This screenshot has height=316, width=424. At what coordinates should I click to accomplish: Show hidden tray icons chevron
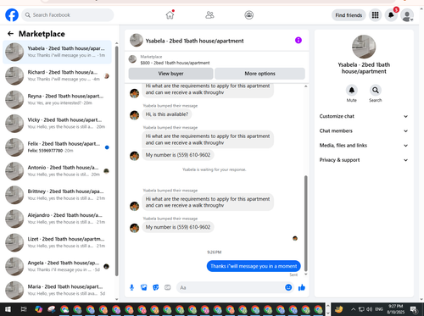[x=353, y=309]
